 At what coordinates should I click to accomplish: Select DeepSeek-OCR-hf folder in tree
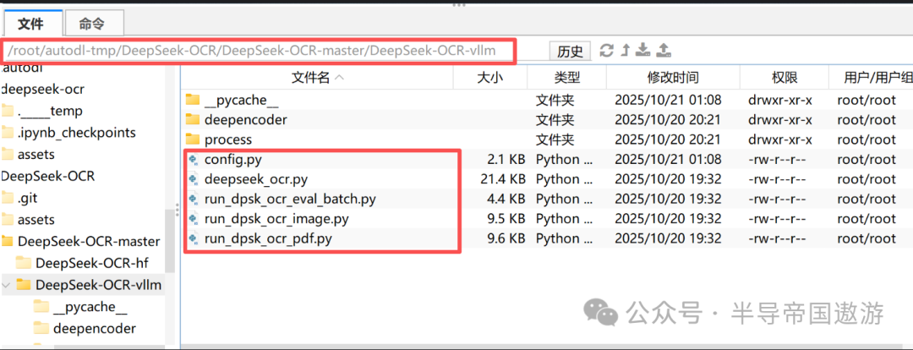click(90, 263)
